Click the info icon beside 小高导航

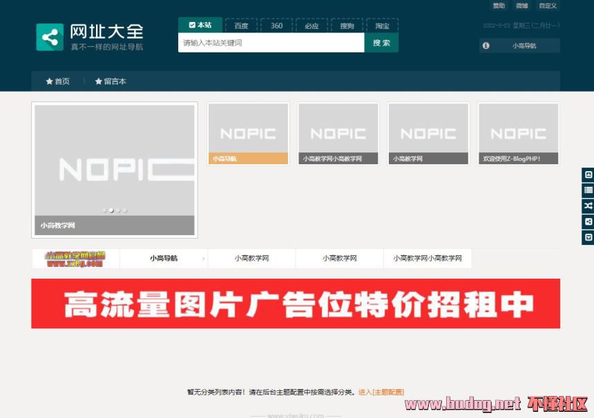coord(486,46)
